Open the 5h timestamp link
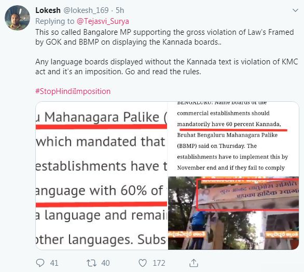 (x=120, y=10)
